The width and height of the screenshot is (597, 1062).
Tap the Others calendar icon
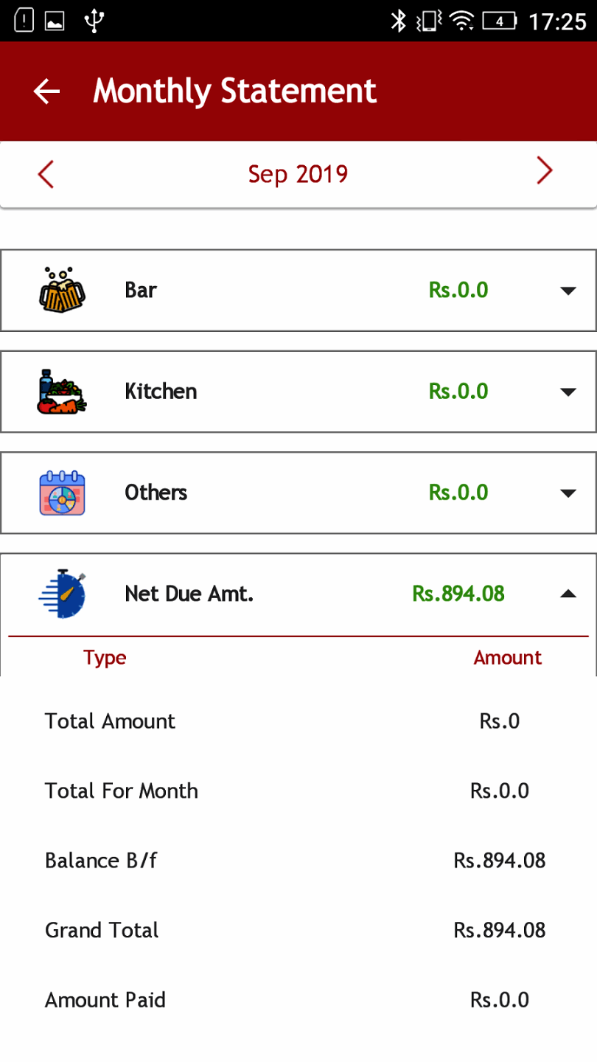62,492
